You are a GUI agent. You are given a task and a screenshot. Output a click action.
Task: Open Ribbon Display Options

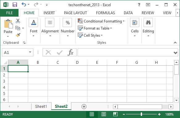148,5
